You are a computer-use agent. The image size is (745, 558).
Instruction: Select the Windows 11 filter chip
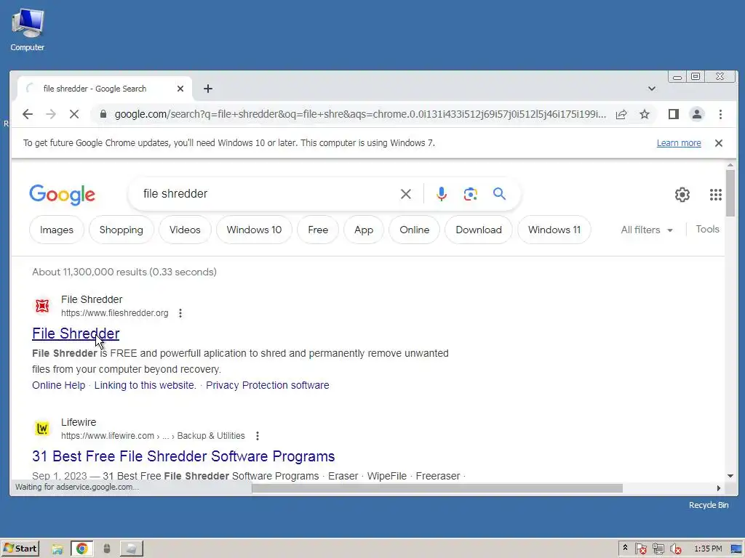(x=554, y=230)
